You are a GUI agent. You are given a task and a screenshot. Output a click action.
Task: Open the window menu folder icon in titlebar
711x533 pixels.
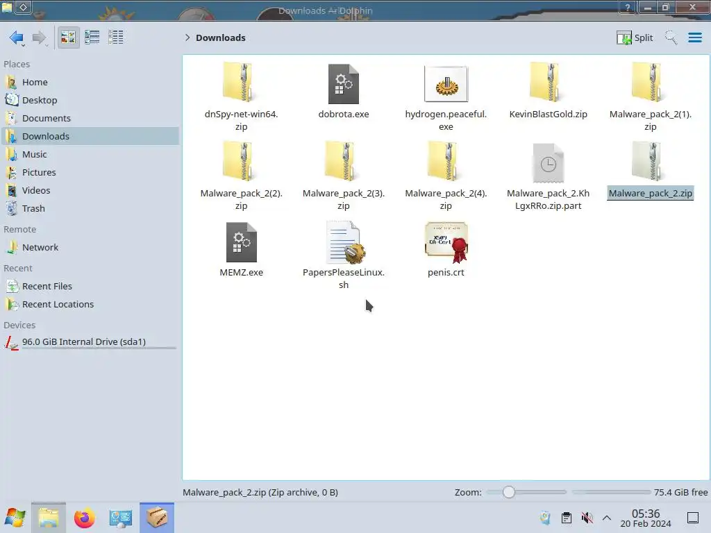[x=7, y=7]
